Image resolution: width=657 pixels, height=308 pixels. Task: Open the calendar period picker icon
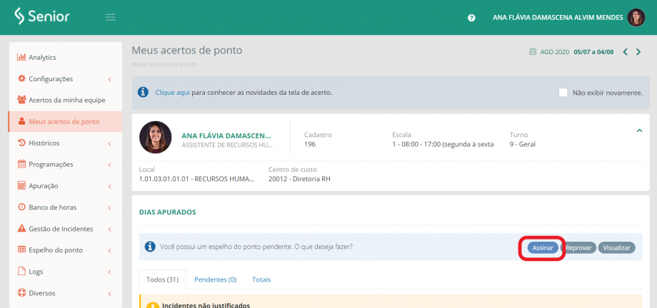coord(533,52)
